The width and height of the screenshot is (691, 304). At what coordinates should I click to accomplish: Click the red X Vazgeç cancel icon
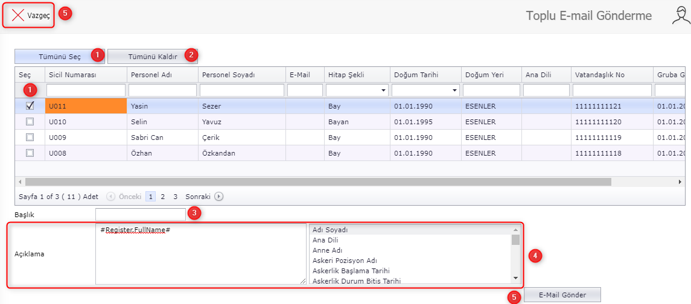click(x=18, y=16)
